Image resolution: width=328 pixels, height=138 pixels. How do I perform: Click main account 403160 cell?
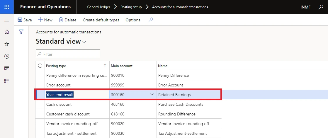click(x=133, y=104)
